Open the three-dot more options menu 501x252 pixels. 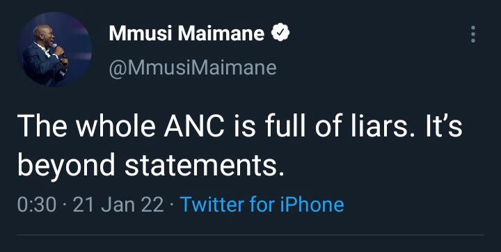click(x=473, y=34)
